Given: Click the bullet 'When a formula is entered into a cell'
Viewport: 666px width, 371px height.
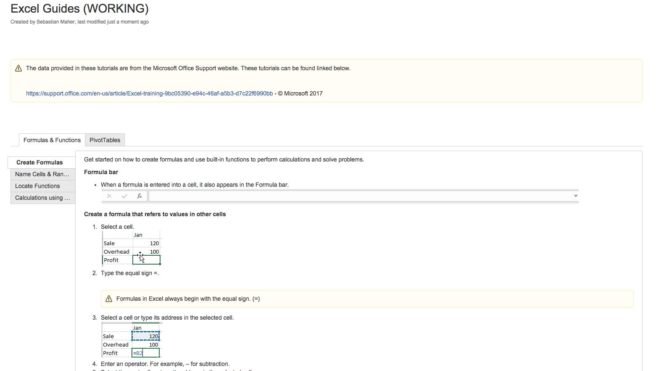Looking at the screenshot, I should [x=195, y=185].
